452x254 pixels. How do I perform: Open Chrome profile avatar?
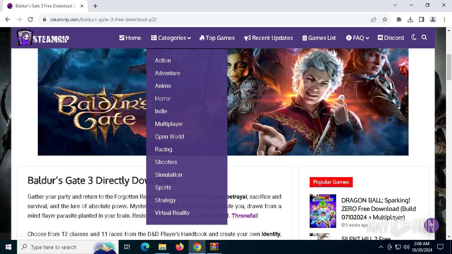(x=433, y=19)
